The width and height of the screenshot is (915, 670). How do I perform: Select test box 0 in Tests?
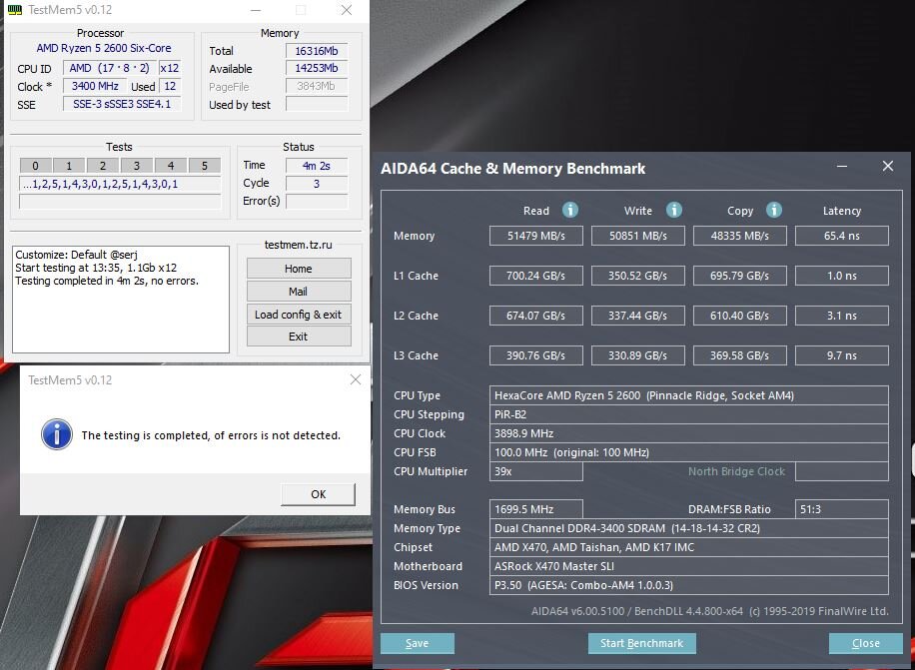[x=36, y=166]
